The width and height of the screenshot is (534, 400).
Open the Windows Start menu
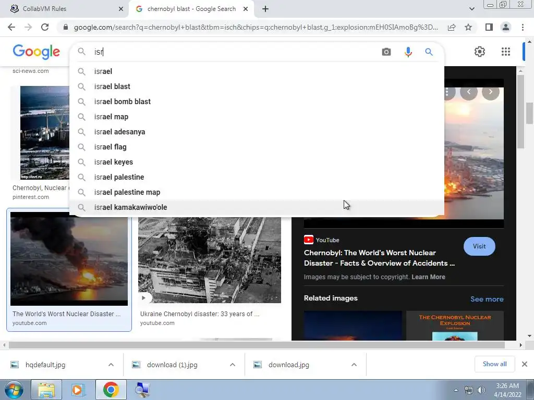14,390
